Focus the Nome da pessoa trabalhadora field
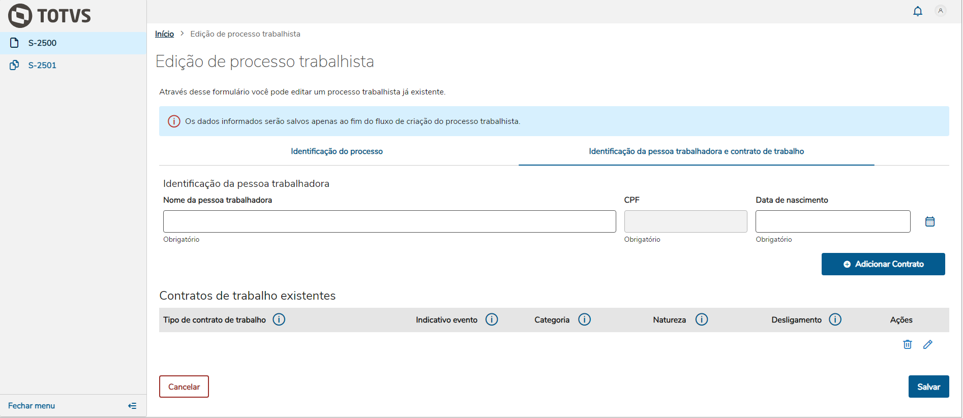 (x=389, y=221)
